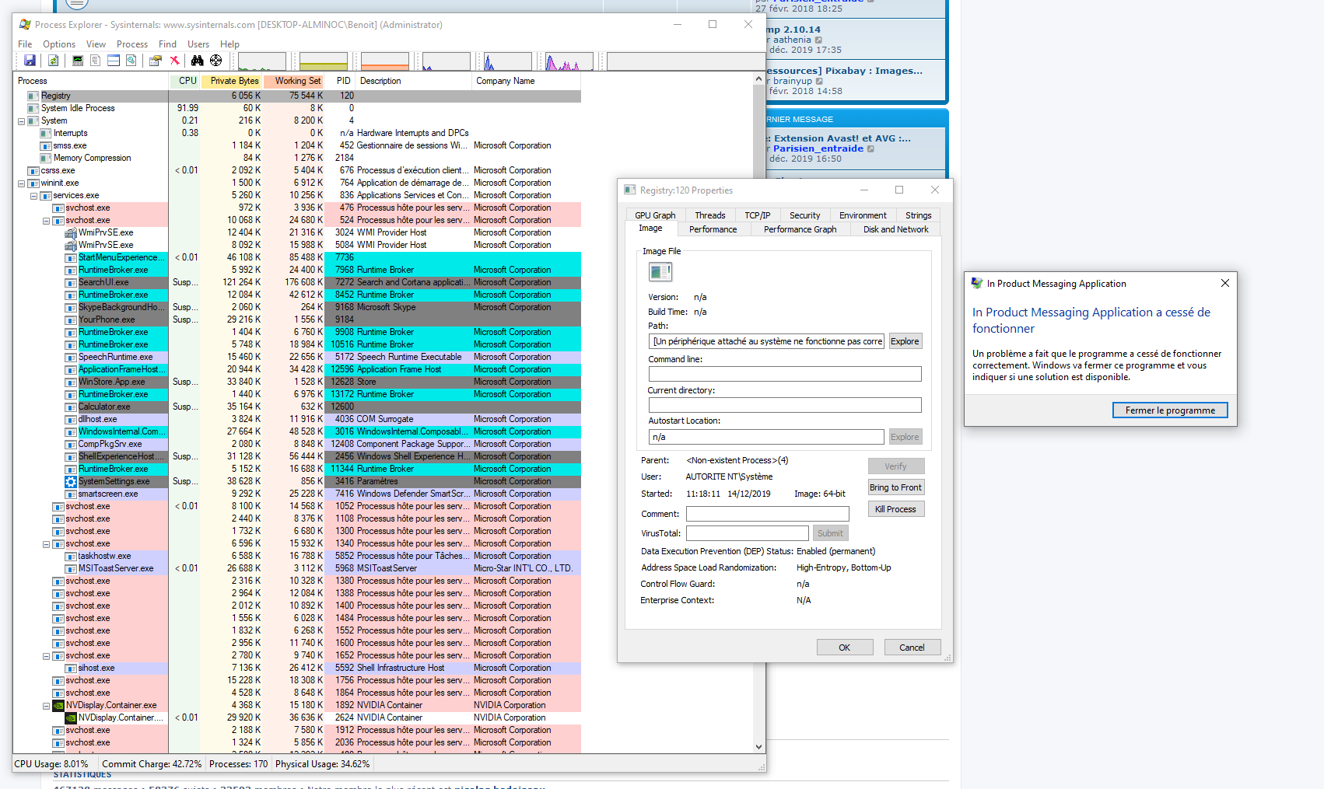
Task: Click the Kill Process button
Action: click(895, 509)
